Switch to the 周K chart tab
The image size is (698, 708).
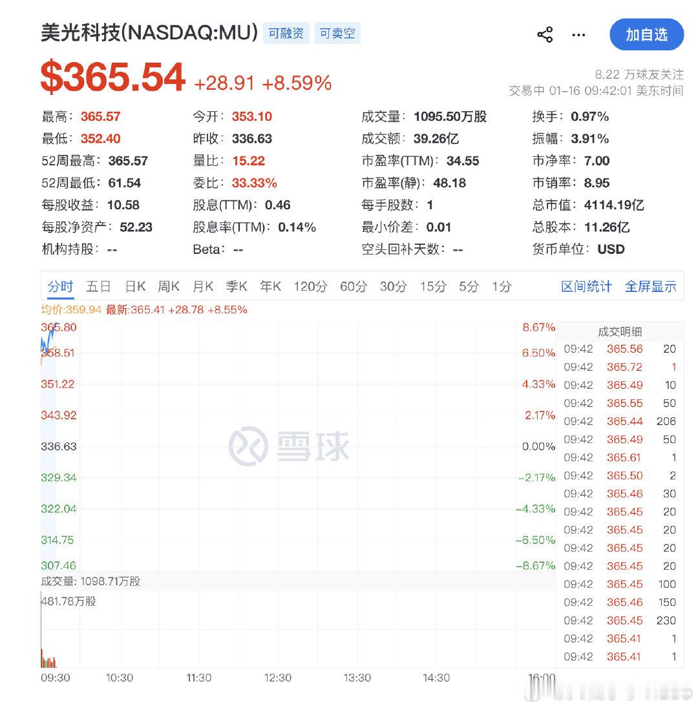[x=168, y=286]
